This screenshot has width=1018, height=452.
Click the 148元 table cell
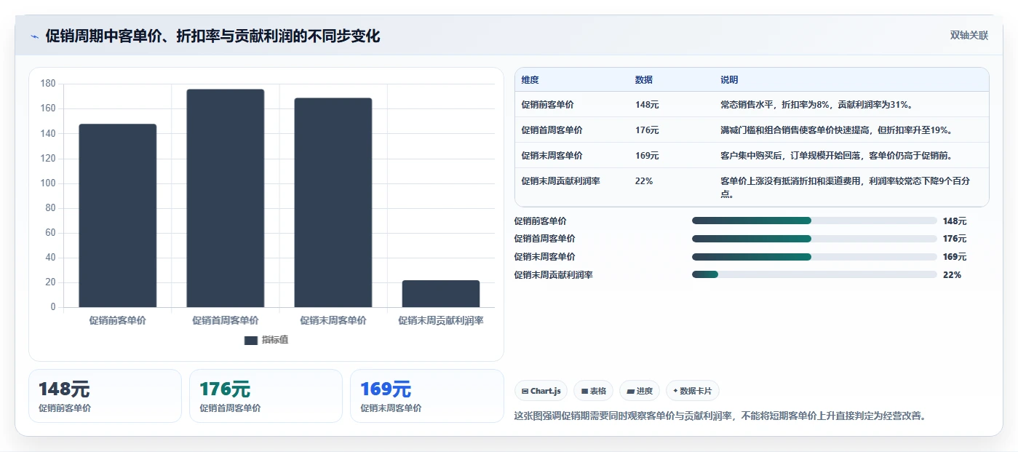[x=647, y=105]
